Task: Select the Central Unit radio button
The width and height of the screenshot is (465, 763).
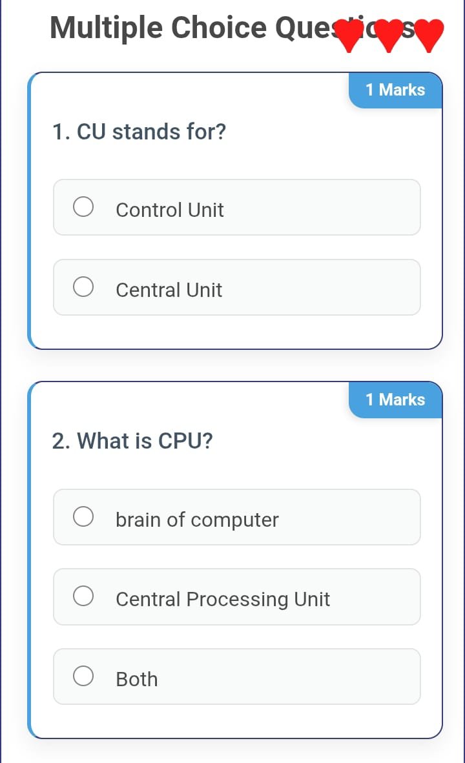Action: [83, 286]
